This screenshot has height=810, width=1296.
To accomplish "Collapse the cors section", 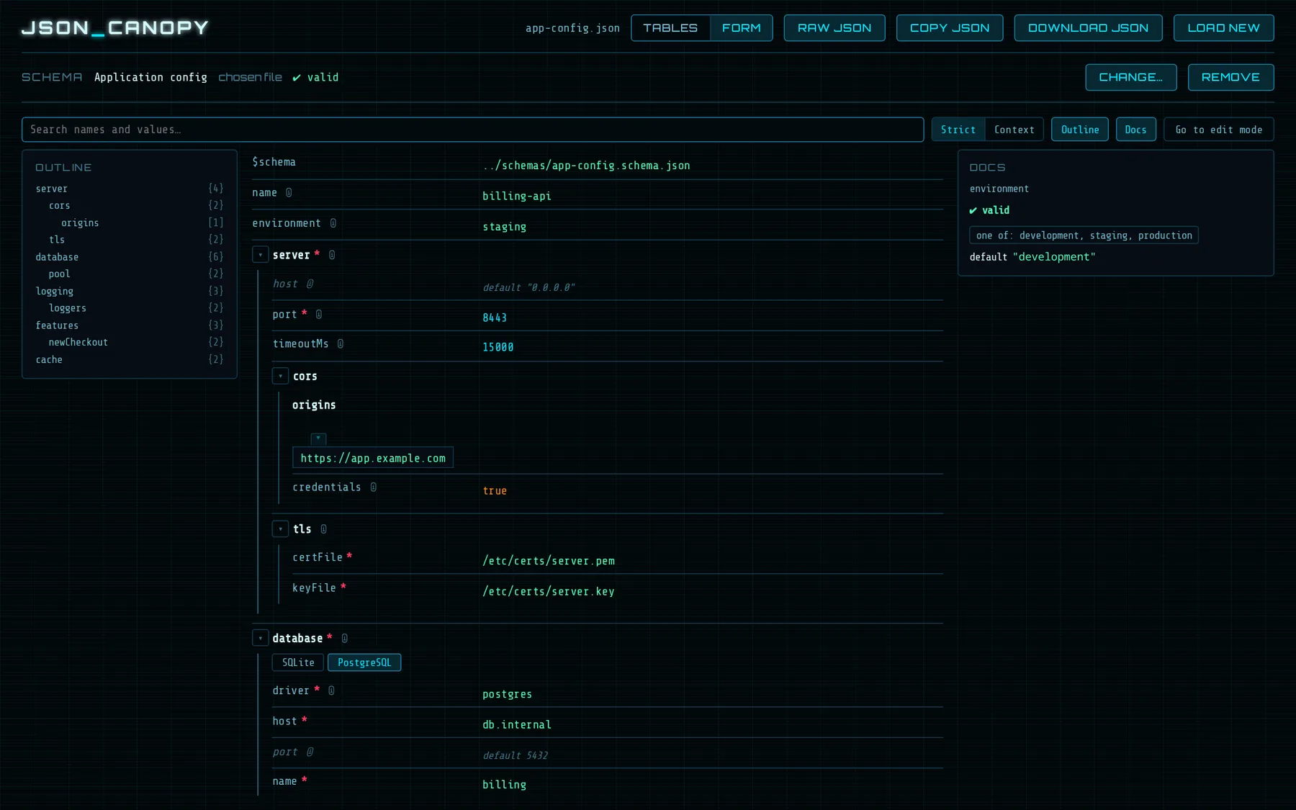I will [281, 376].
